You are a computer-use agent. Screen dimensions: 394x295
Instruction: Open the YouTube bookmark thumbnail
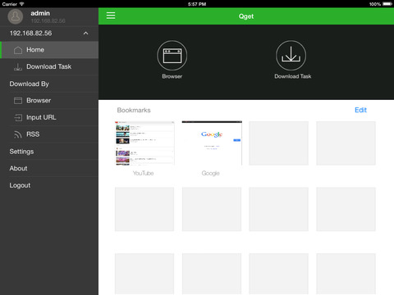point(144,143)
